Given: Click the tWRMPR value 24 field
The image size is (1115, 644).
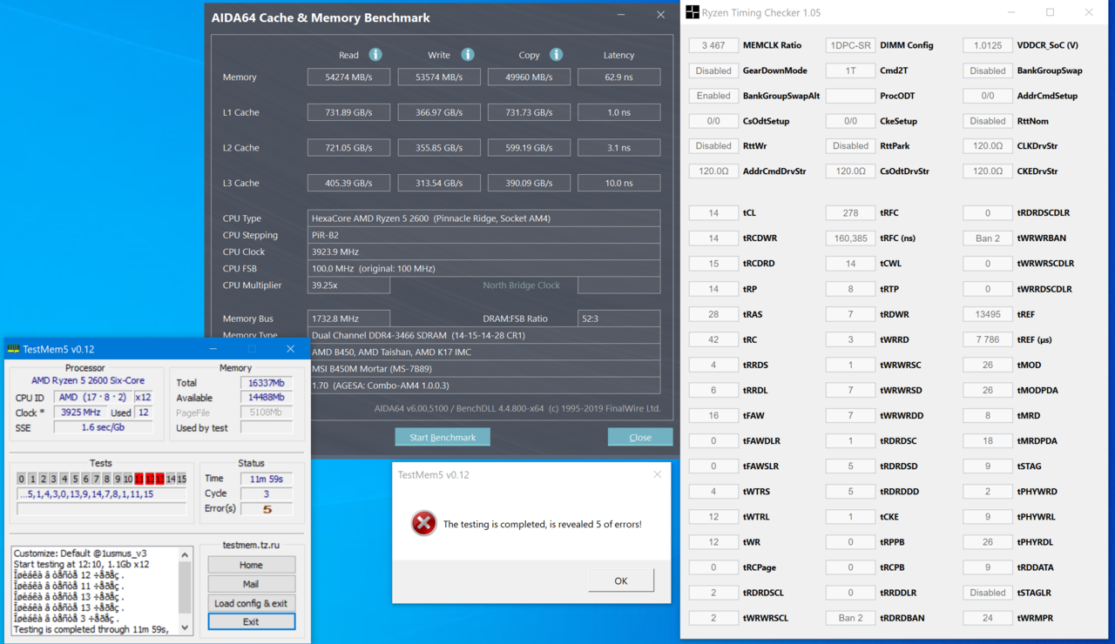Looking at the screenshot, I should (x=988, y=618).
